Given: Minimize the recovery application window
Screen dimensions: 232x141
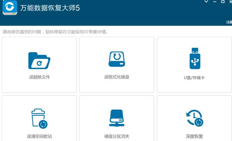Looking at the screenshot, I should coord(215,2).
